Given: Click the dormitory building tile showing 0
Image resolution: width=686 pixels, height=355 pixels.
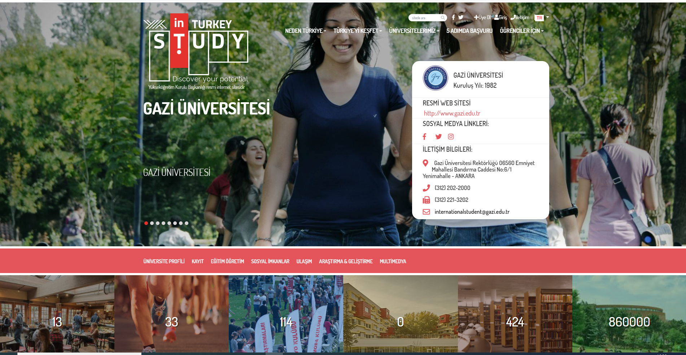Looking at the screenshot, I should [401, 314].
